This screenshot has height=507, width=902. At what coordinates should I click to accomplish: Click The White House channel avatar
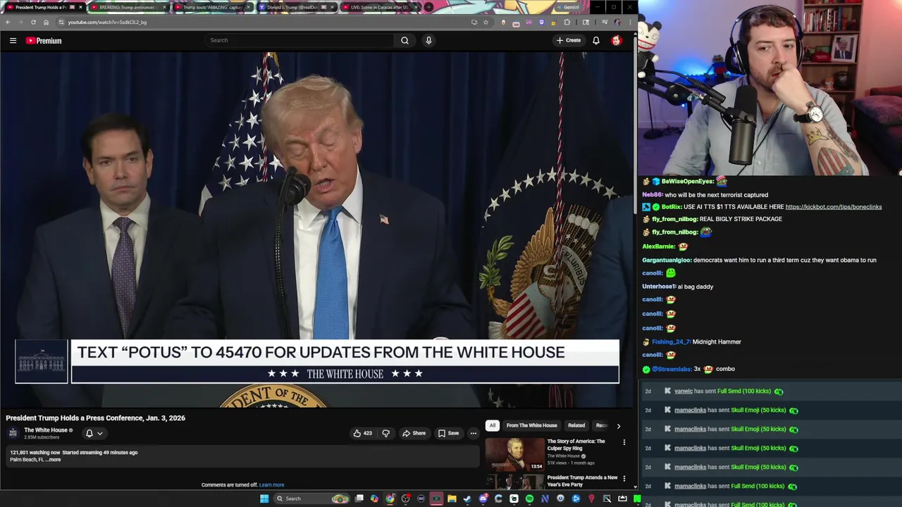pyautogui.click(x=13, y=433)
